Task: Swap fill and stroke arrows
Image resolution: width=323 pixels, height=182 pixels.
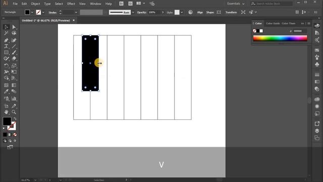Action: 15,119
